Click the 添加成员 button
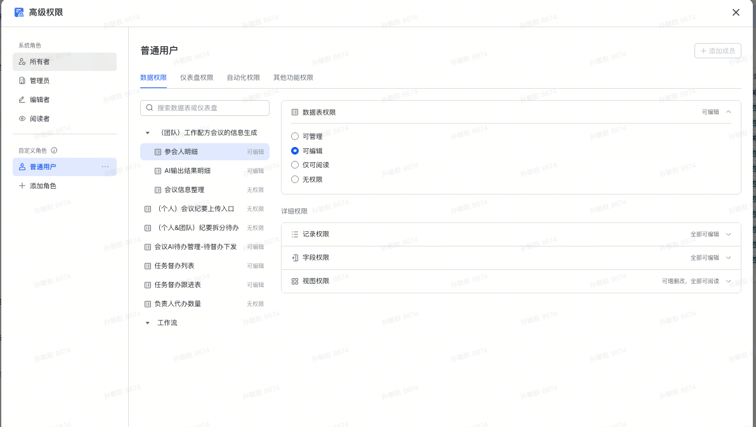 coord(718,51)
